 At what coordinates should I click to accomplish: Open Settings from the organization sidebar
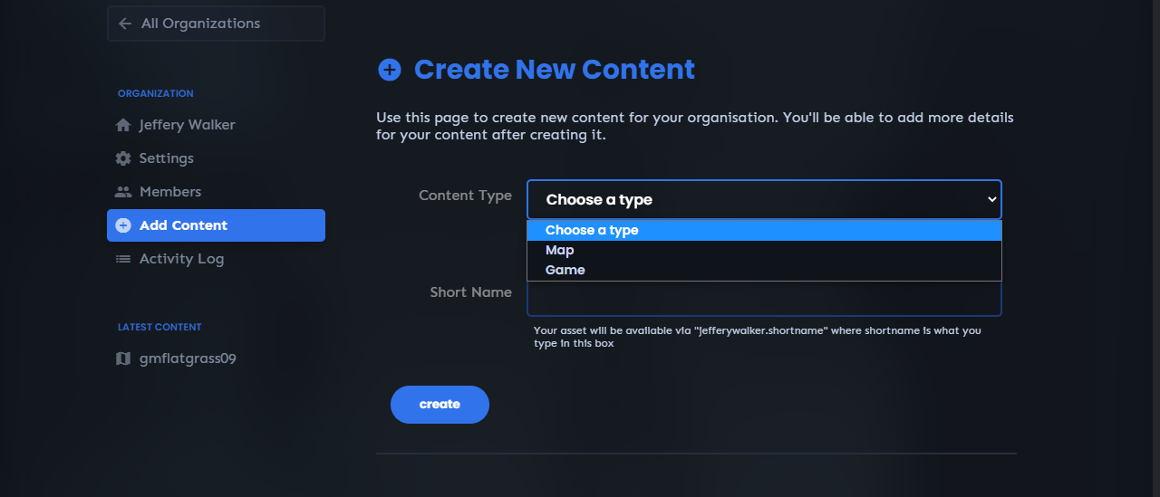coord(167,158)
